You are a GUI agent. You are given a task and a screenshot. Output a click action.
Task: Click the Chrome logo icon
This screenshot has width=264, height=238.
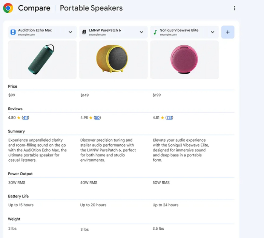(x=8, y=8)
